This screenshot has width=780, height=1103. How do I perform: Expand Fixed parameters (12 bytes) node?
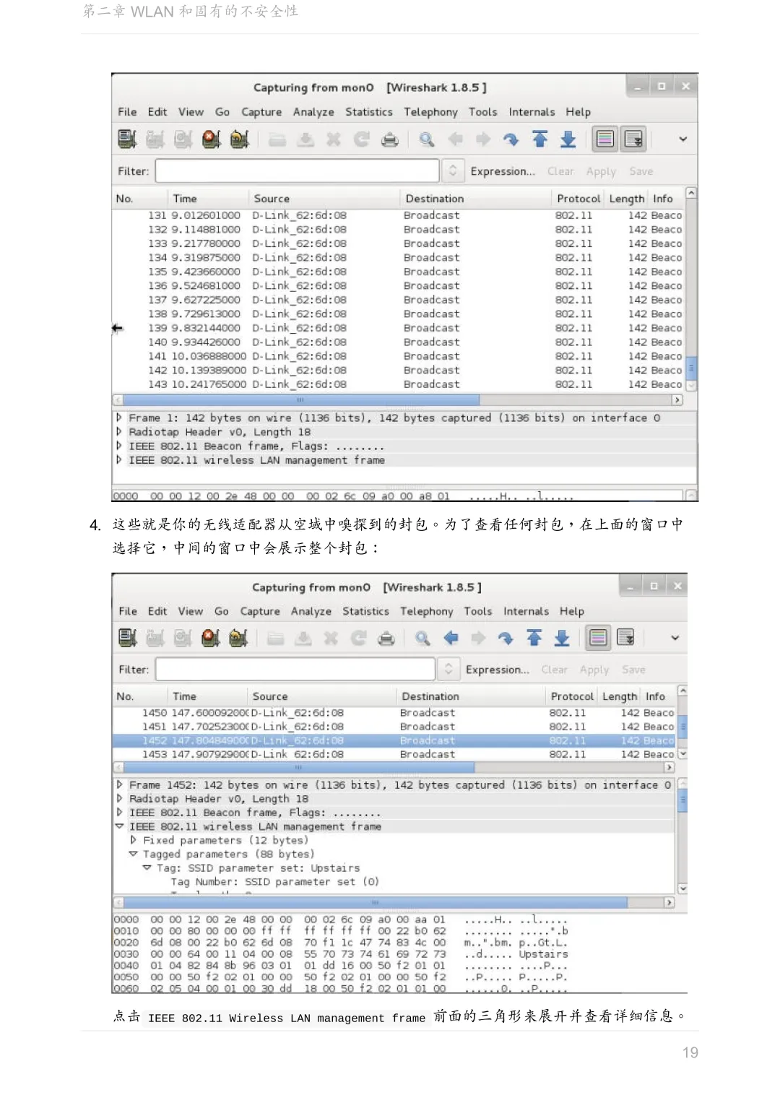[134, 840]
